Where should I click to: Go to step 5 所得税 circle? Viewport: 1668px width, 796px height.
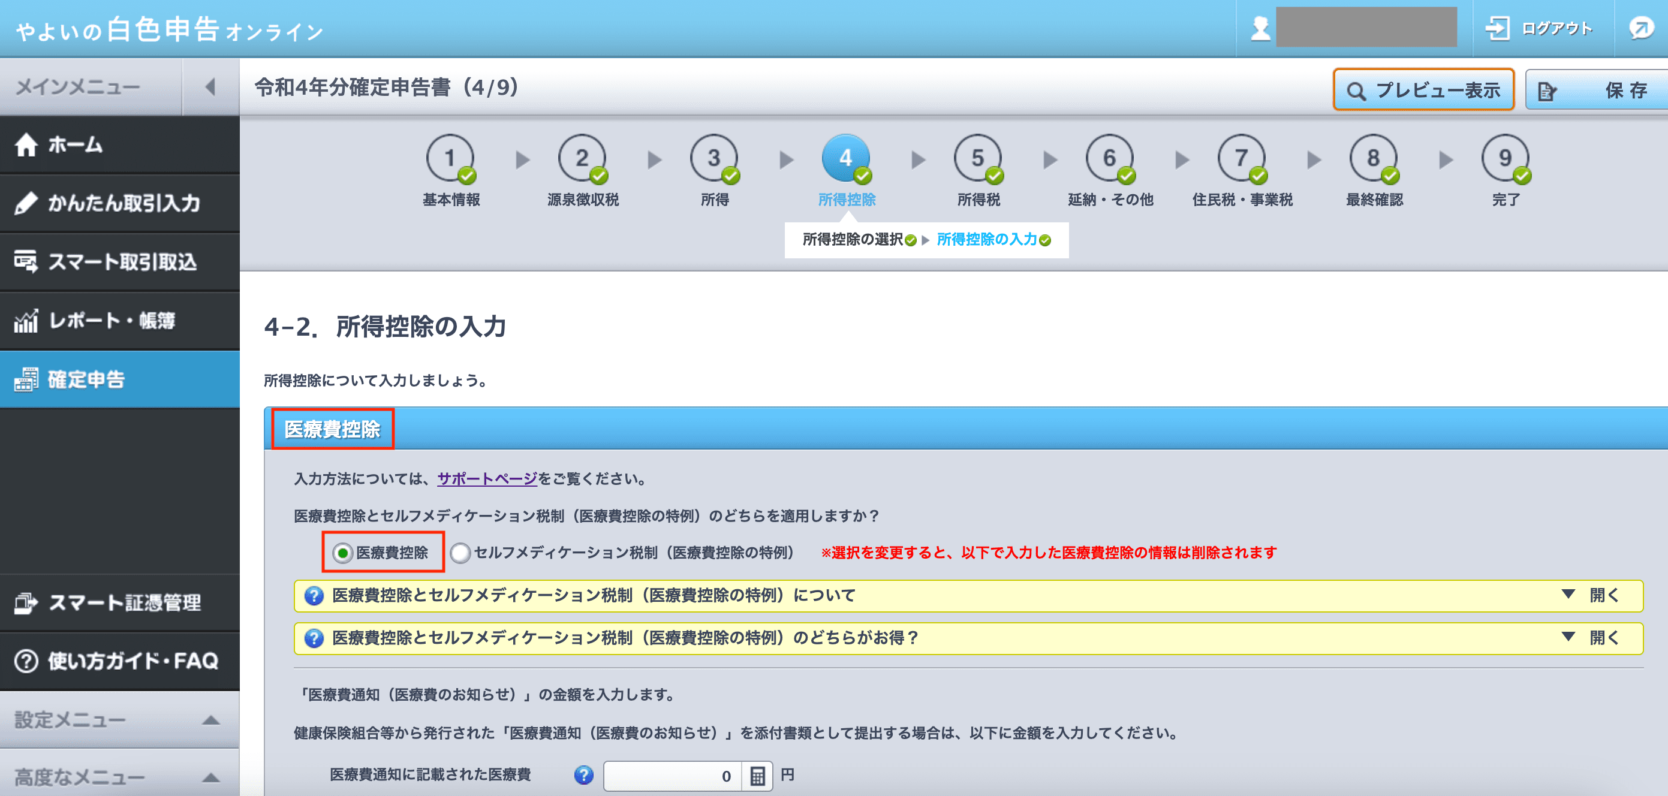pos(978,158)
